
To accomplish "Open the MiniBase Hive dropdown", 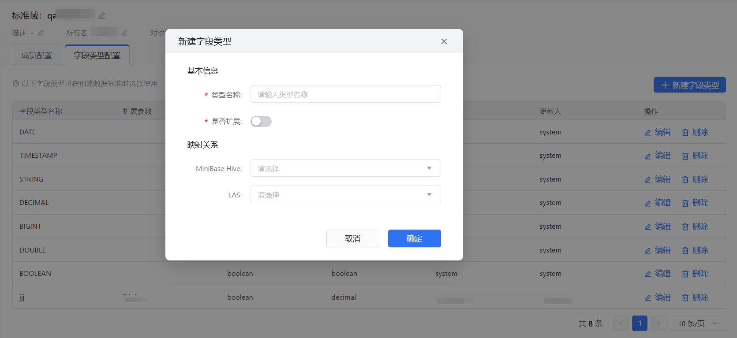I will click(x=346, y=168).
